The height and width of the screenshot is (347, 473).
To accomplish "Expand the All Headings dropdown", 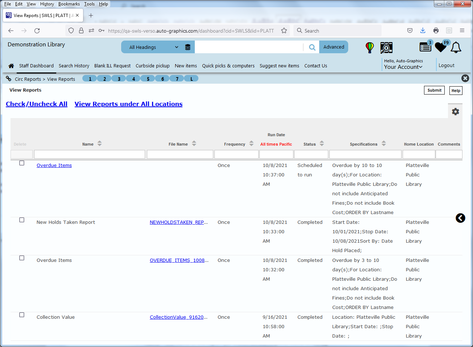I will (154, 47).
